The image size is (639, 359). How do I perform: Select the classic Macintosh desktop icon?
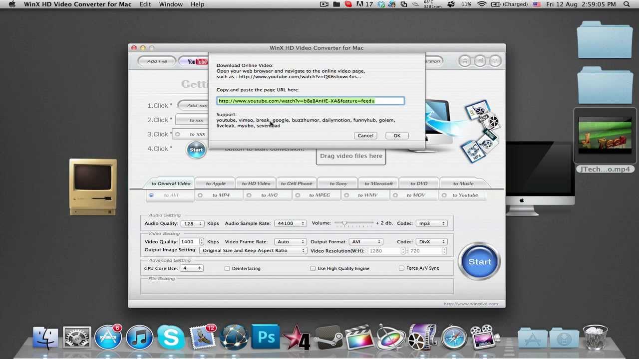[93, 186]
